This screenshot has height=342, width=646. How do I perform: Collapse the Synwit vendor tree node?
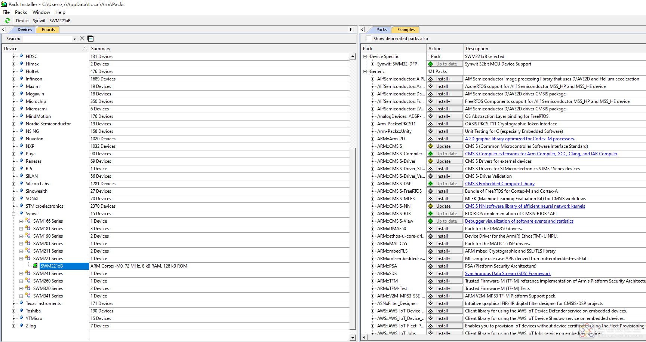(x=14, y=214)
